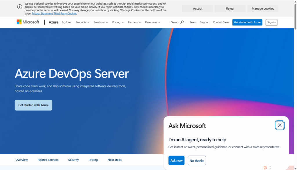The image size is (297, 170).
Task: Click the expand icon in the Ask Microsoft corner
Action: (270, 168)
